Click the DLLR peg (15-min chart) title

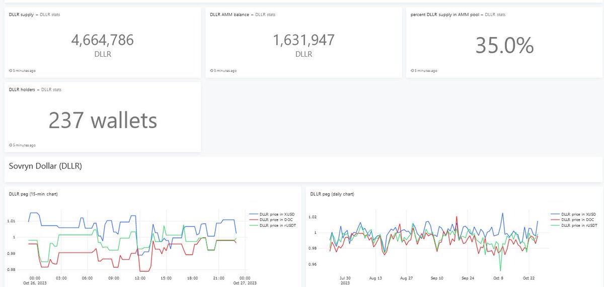[x=33, y=194]
